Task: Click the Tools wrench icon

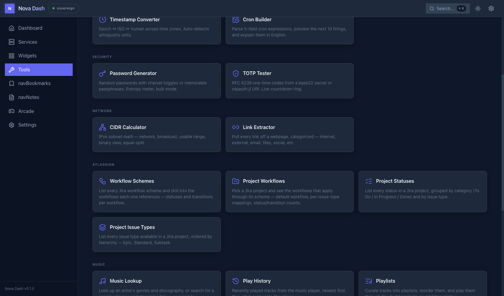Action: click(x=12, y=70)
